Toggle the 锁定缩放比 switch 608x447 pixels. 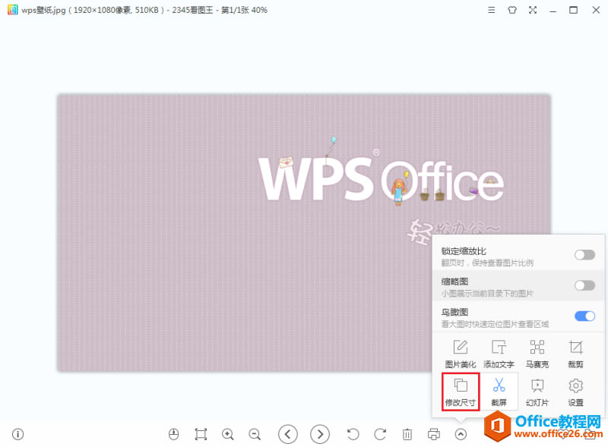584,255
